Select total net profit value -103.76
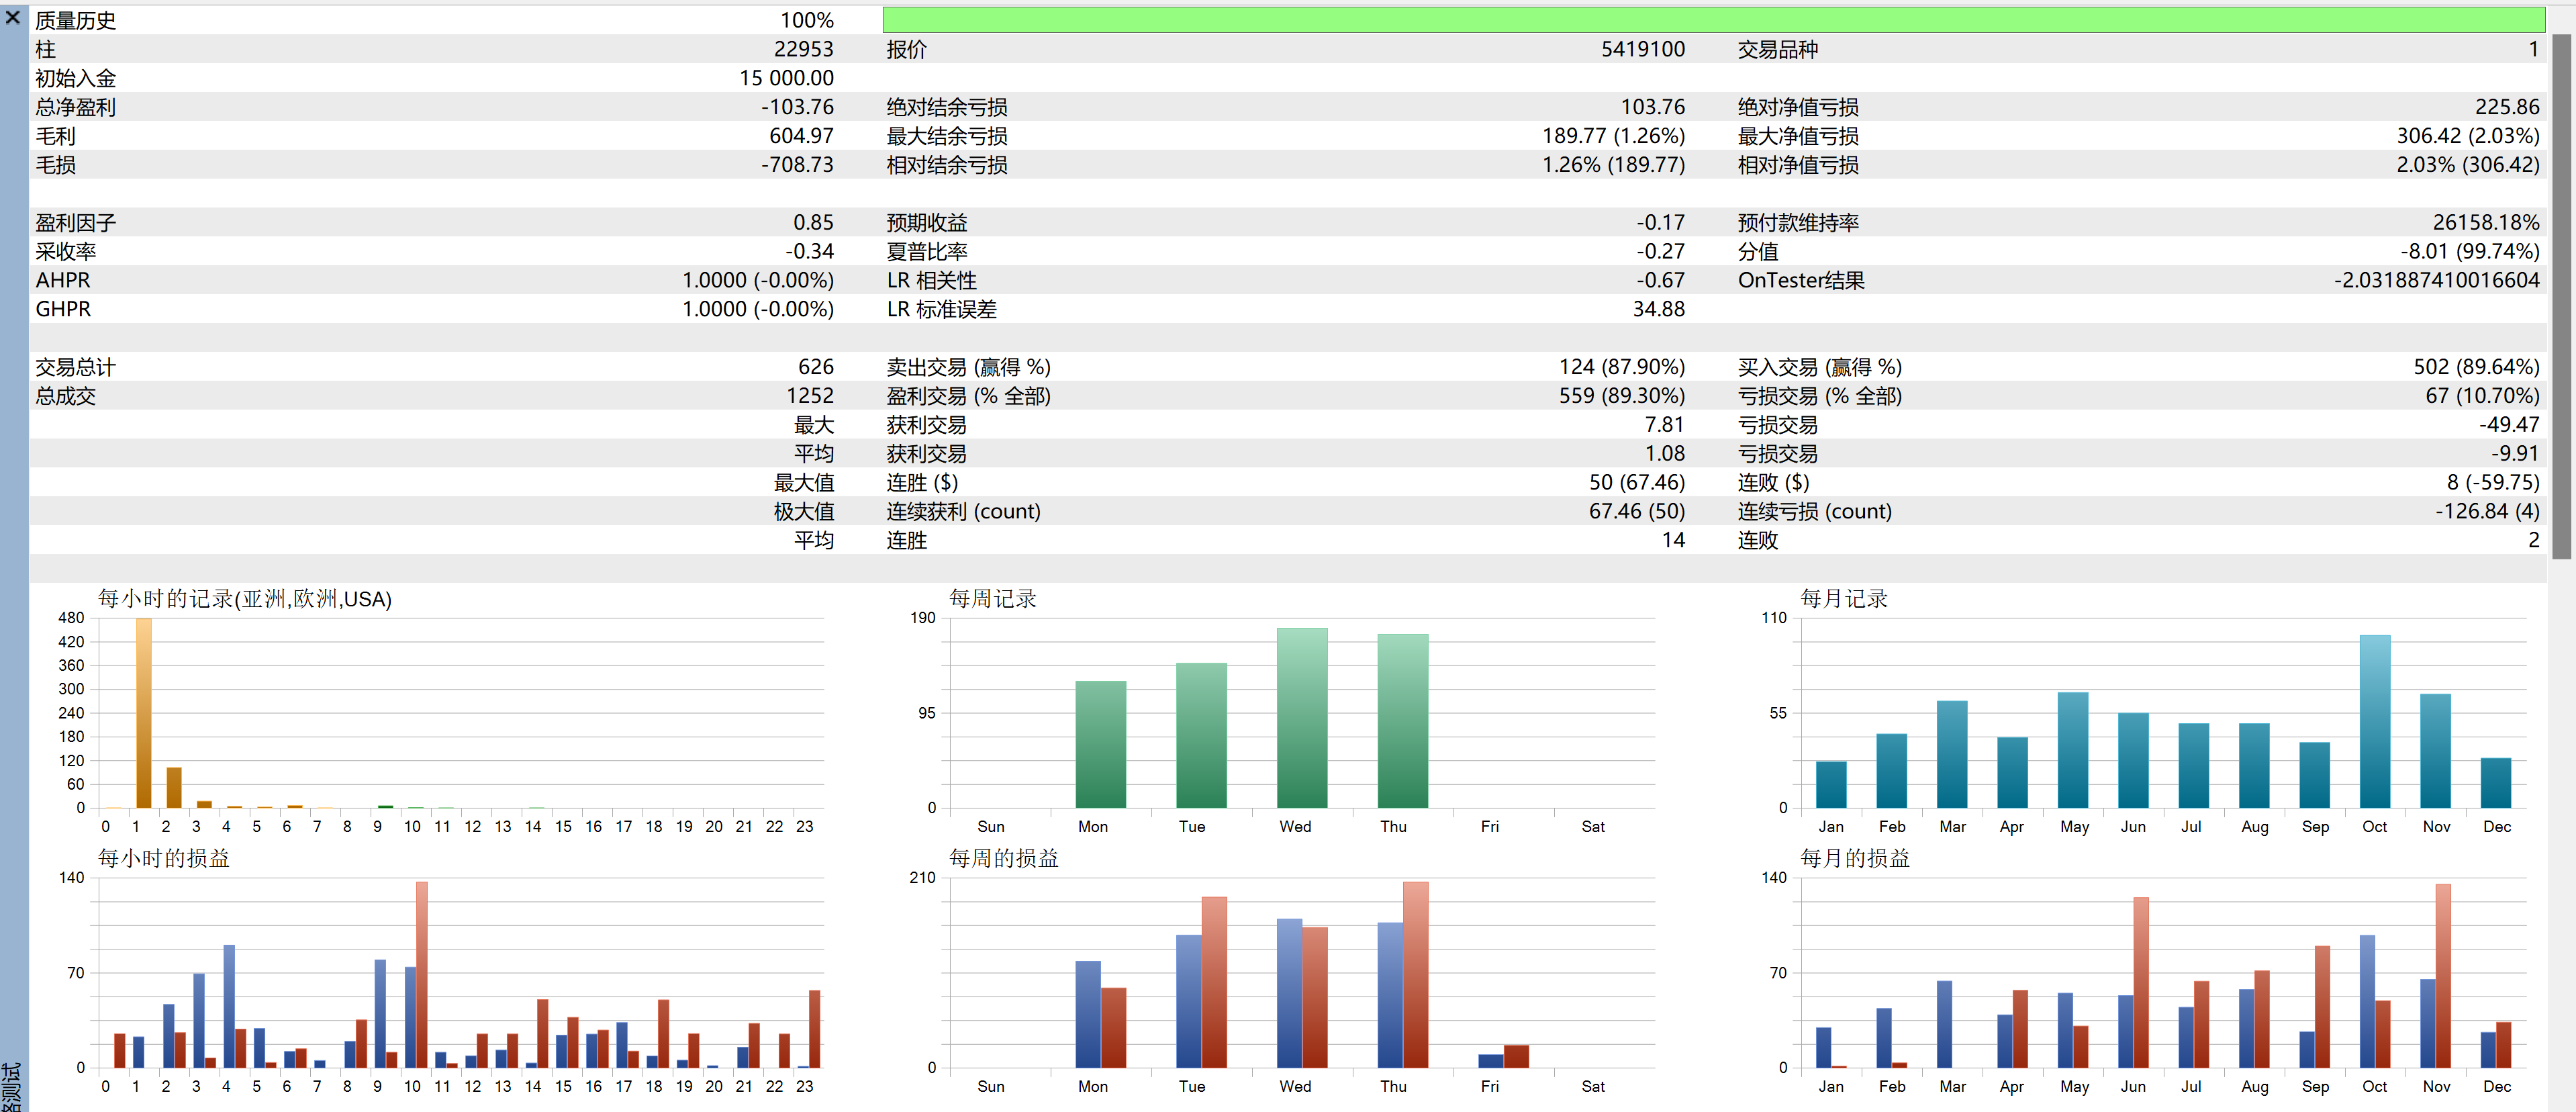2576x1112 pixels. point(797,107)
